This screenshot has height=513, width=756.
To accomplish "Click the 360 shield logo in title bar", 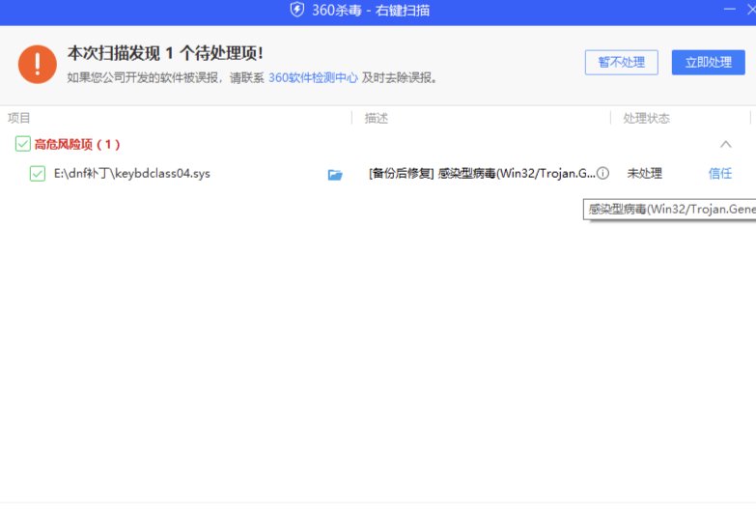I will (297, 10).
